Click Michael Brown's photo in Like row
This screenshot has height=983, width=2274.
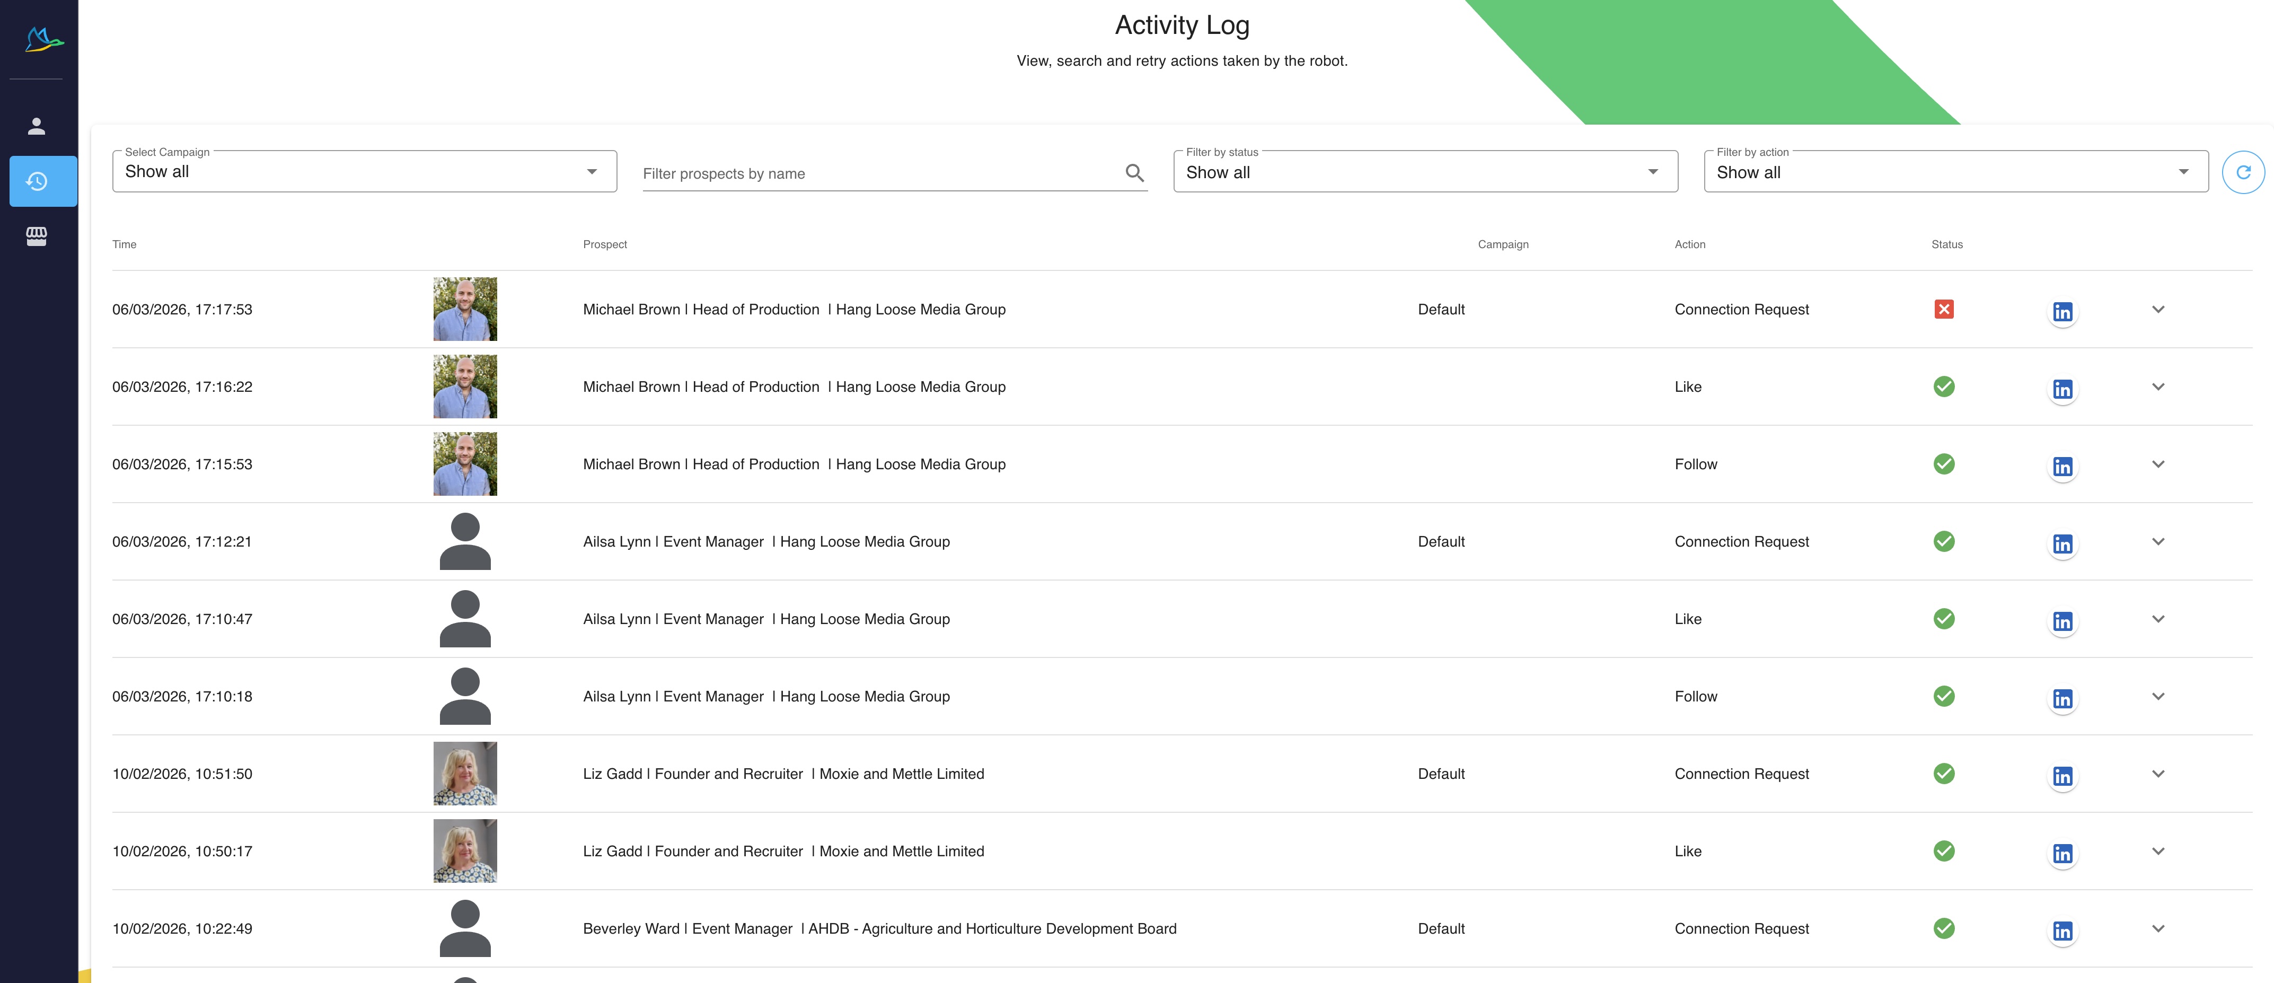pyautogui.click(x=465, y=387)
